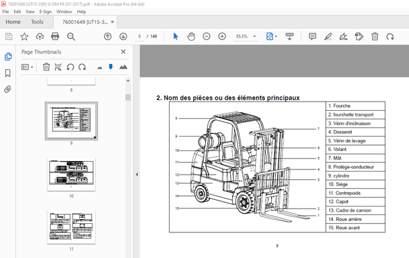409x258 pixels.
Task: Click thumbnail panel scrollbar handle
Action: tap(128, 97)
